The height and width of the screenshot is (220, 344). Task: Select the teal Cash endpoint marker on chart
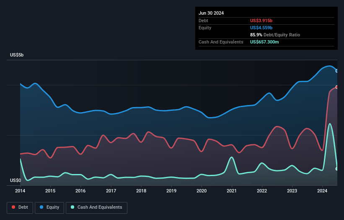[x=337, y=169]
